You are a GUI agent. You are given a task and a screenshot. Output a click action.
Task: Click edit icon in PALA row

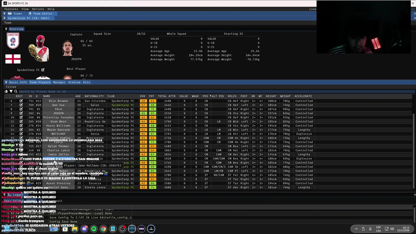(21, 109)
